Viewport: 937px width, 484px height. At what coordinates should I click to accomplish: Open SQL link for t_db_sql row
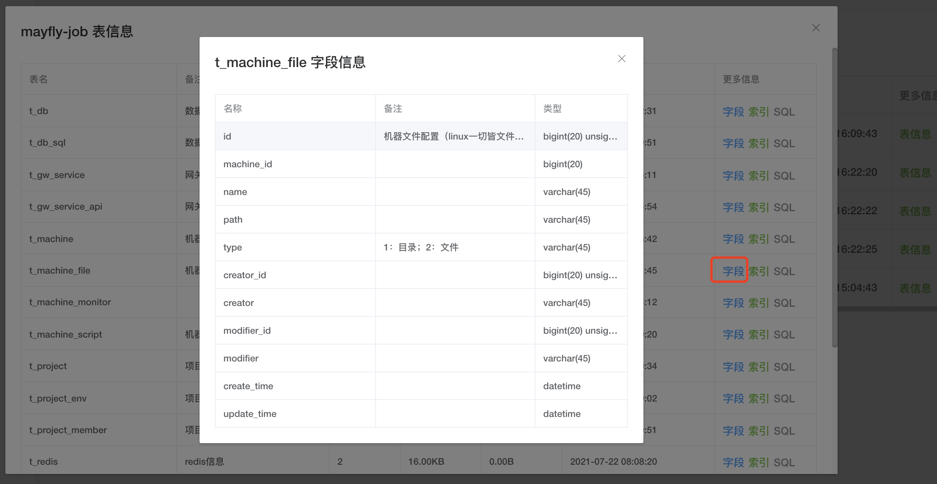click(784, 143)
